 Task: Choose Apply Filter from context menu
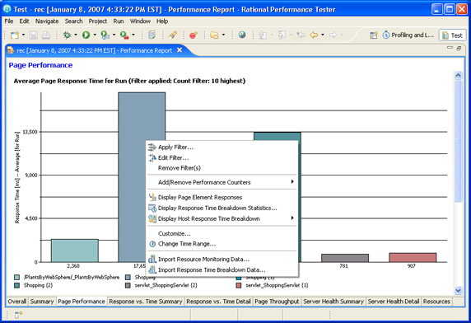pyautogui.click(x=222, y=147)
